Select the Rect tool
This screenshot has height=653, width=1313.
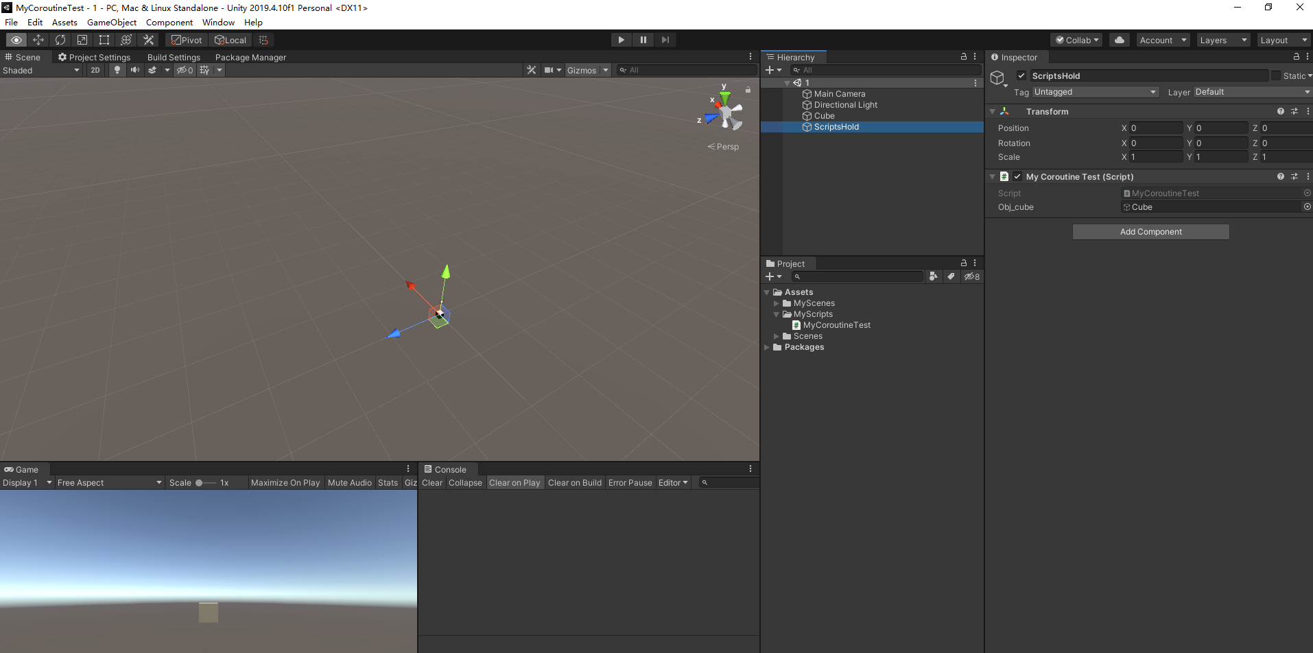[104, 40]
